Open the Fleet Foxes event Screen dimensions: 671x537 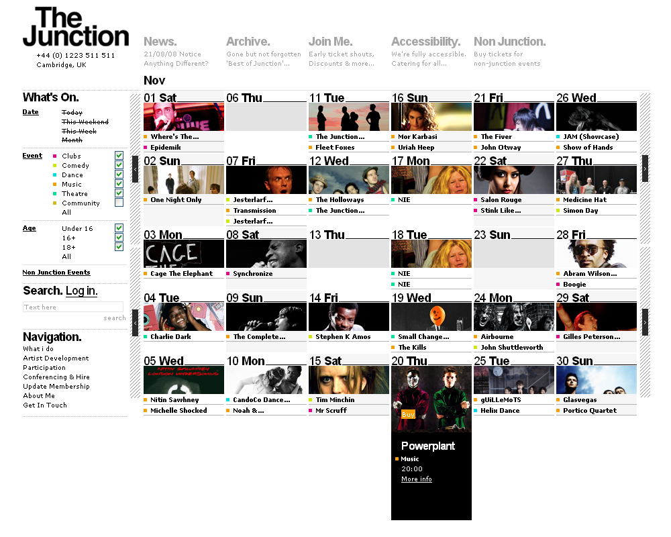tap(335, 147)
